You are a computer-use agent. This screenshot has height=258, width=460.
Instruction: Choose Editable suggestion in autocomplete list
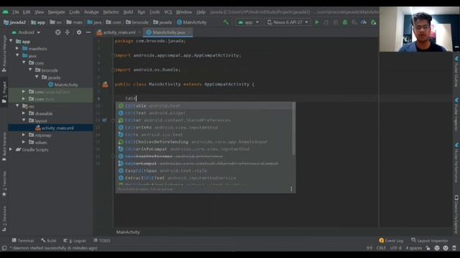click(205, 105)
